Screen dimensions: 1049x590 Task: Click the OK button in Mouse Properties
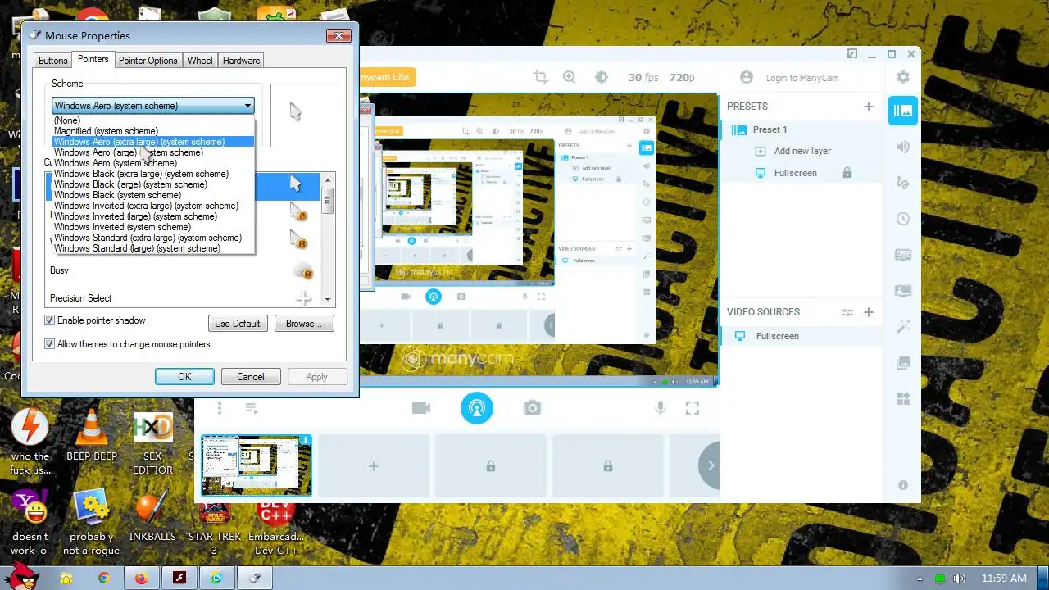(x=184, y=377)
